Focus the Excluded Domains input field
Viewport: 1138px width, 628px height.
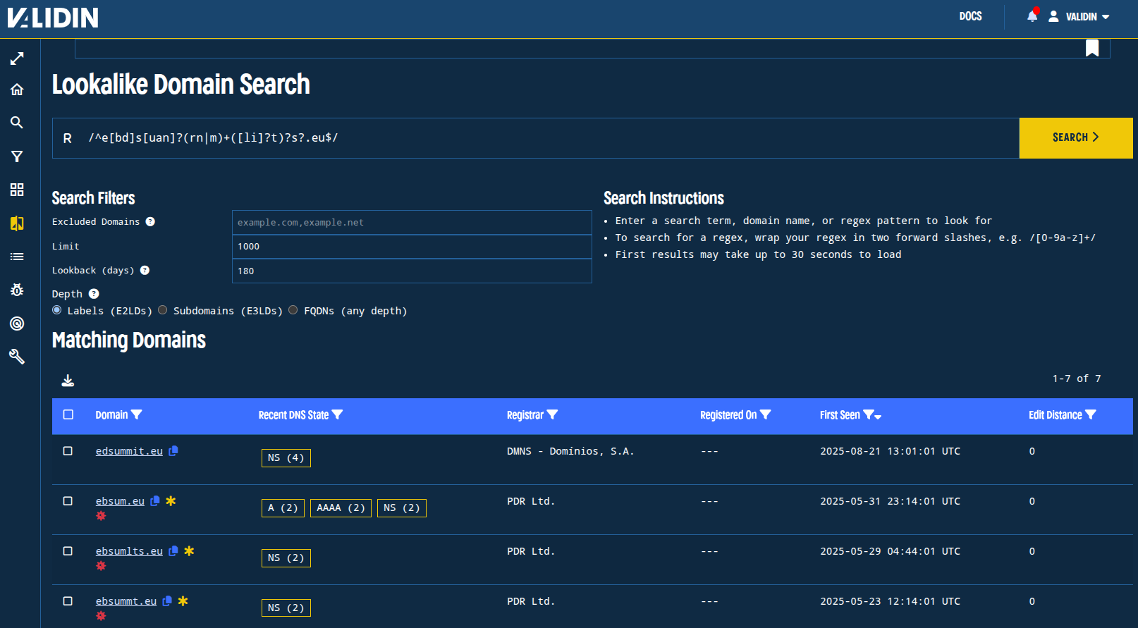pyautogui.click(x=412, y=222)
